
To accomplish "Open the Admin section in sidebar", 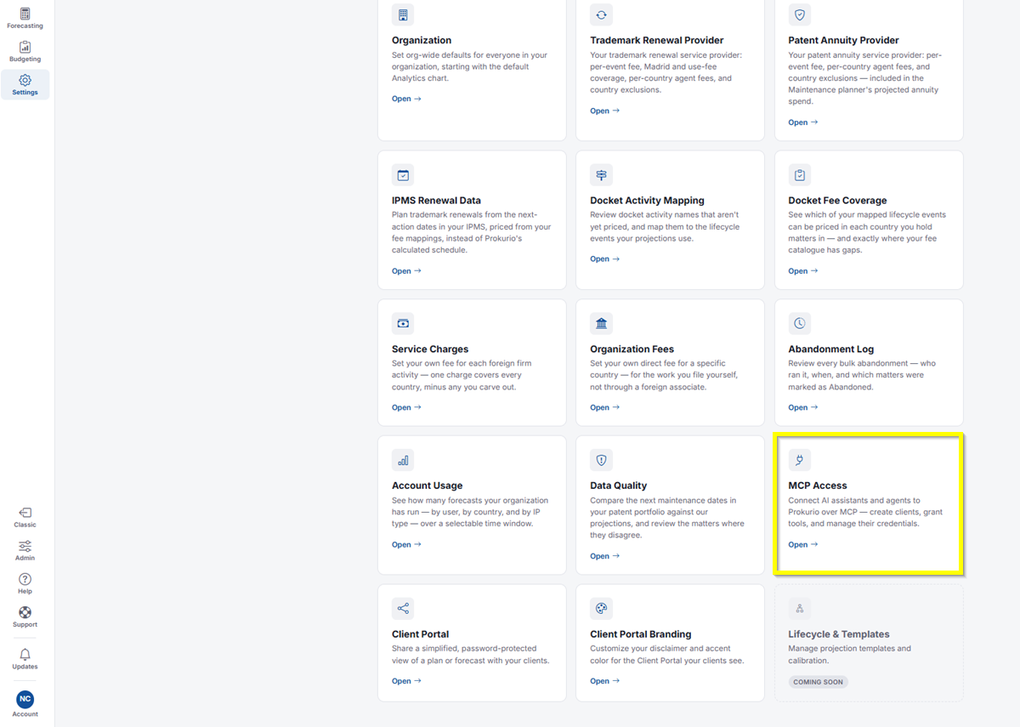I will (25, 550).
